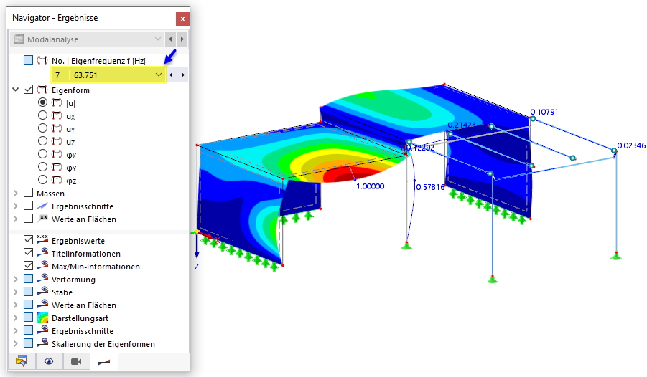Expand the Darstellungsart tree node
The width and height of the screenshot is (647, 377).
click(x=16, y=318)
